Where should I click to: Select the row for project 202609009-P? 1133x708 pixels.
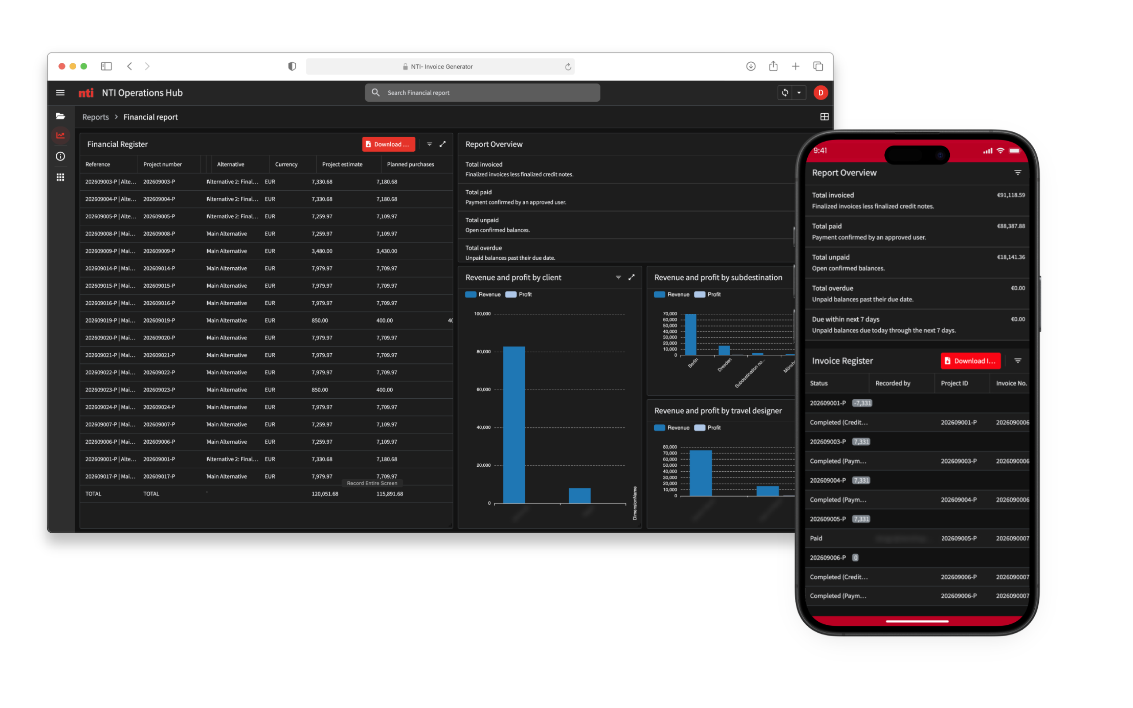tap(266, 251)
